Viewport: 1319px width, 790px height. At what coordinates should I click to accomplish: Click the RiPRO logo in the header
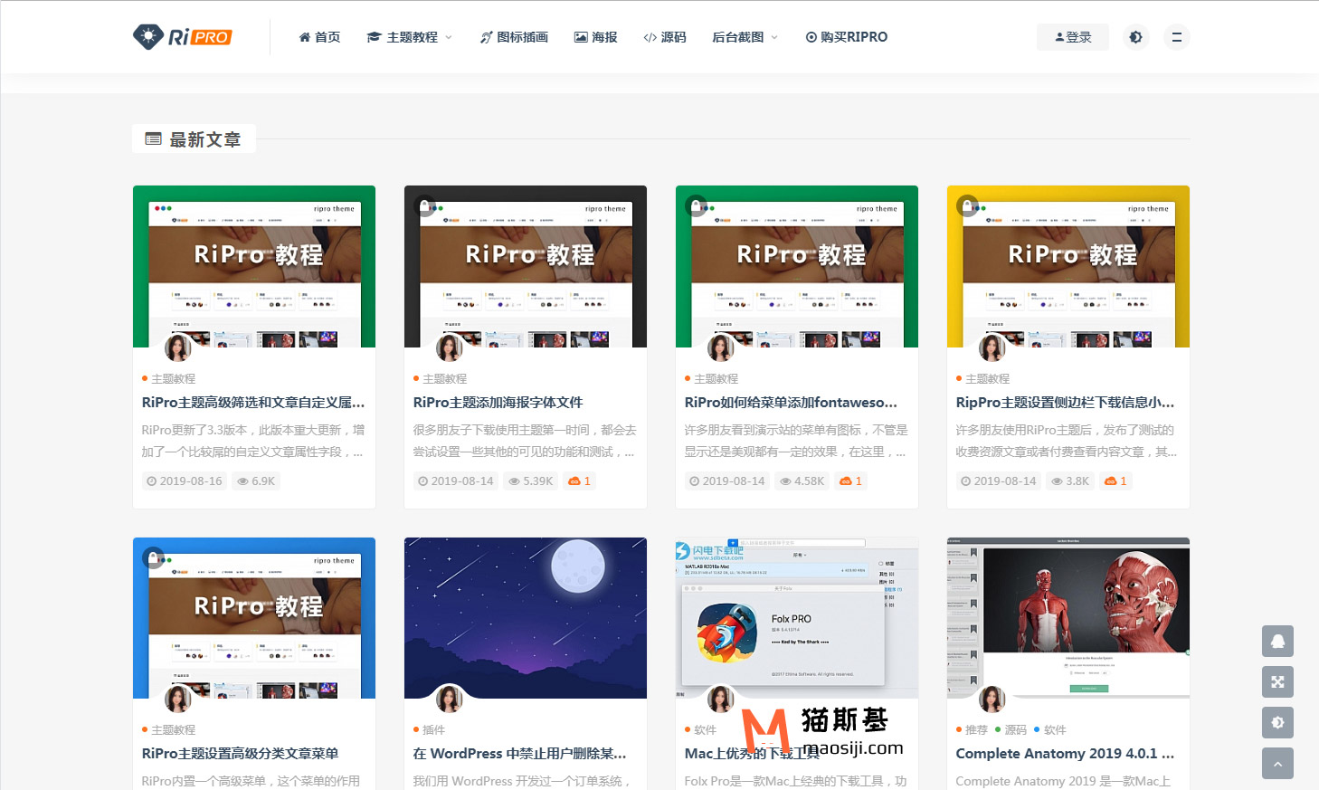pyautogui.click(x=182, y=37)
